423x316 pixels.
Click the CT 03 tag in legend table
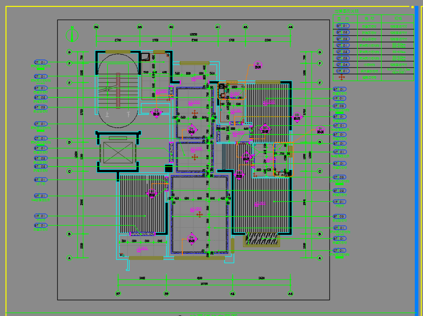tap(343, 58)
